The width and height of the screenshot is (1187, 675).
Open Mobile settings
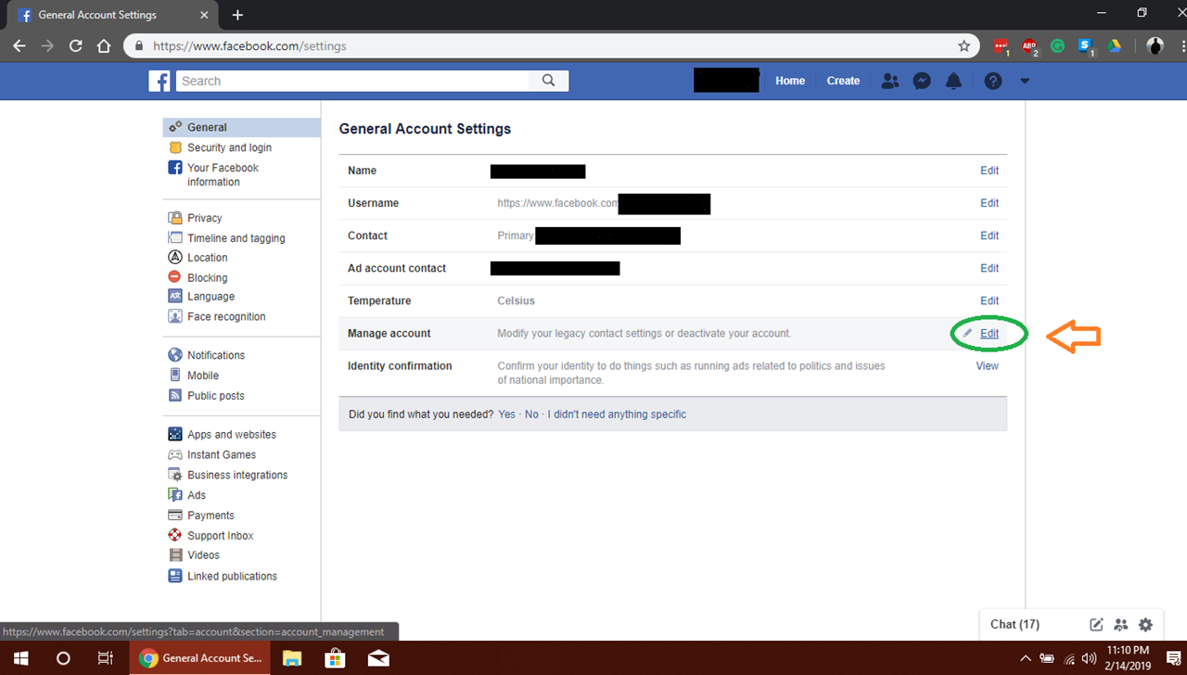click(203, 376)
